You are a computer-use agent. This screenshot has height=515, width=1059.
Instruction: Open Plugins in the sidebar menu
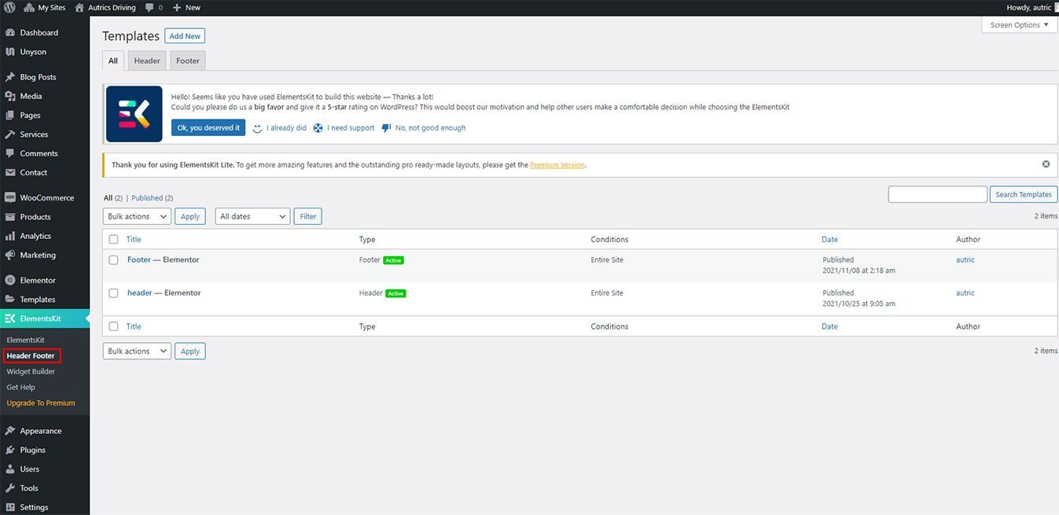click(x=32, y=451)
